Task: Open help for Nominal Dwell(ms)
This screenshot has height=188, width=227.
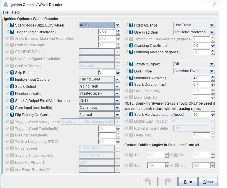Action: (131, 78)
